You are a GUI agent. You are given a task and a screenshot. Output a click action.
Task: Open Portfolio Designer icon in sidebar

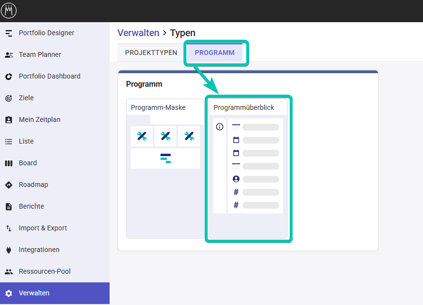point(9,33)
